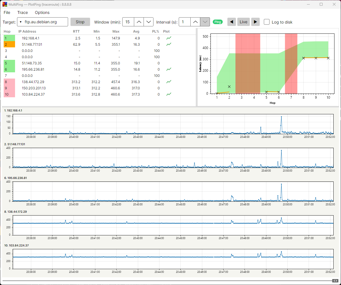Increase Window minutes with up arrow

tap(139, 22)
